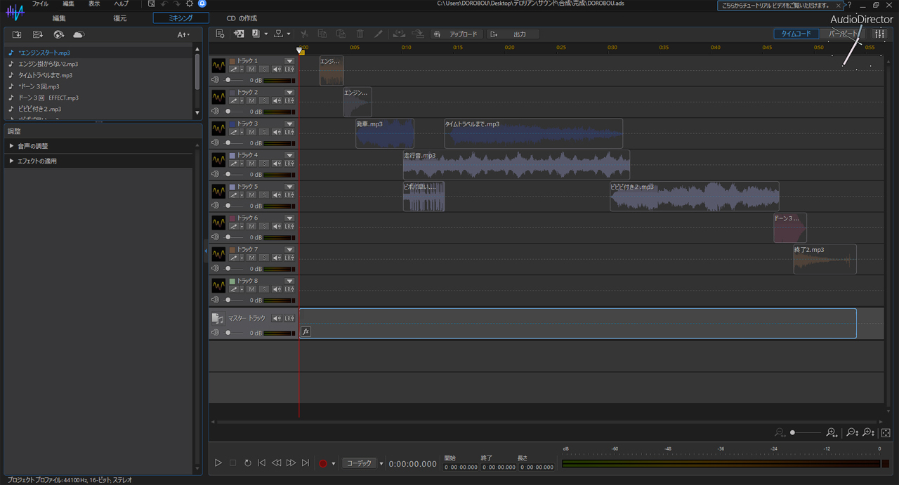Click the 出力 button
Image resolution: width=899 pixels, height=485 pixels.
coord(513,34)
